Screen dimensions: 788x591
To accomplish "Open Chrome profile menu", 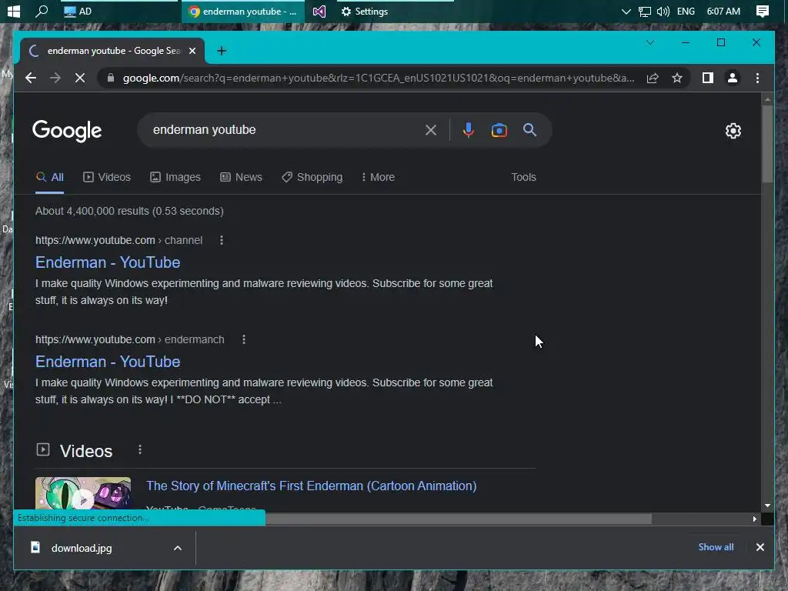I will 733,78.
